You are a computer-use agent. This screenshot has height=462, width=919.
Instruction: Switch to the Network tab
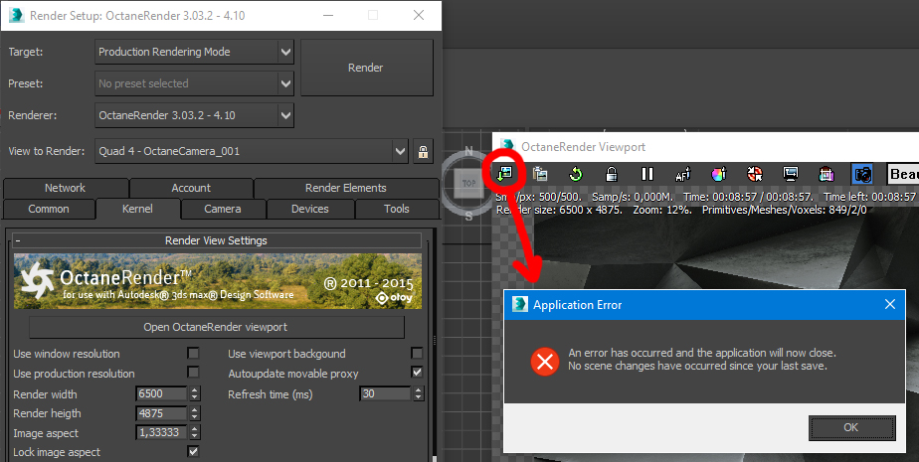click(x=65, y=188)
